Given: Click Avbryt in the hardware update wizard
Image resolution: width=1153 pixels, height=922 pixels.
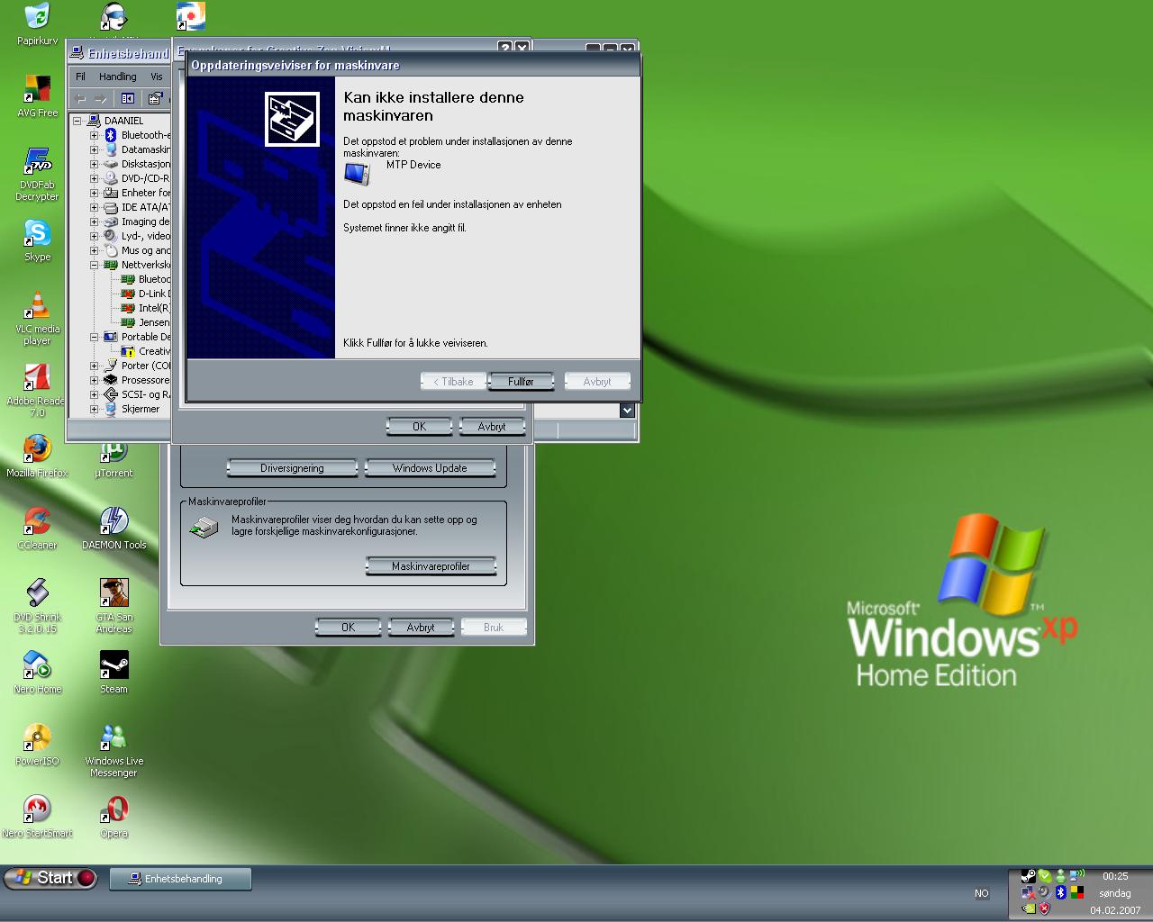Looking at the screenshot, I should click(x=597, y=382).
